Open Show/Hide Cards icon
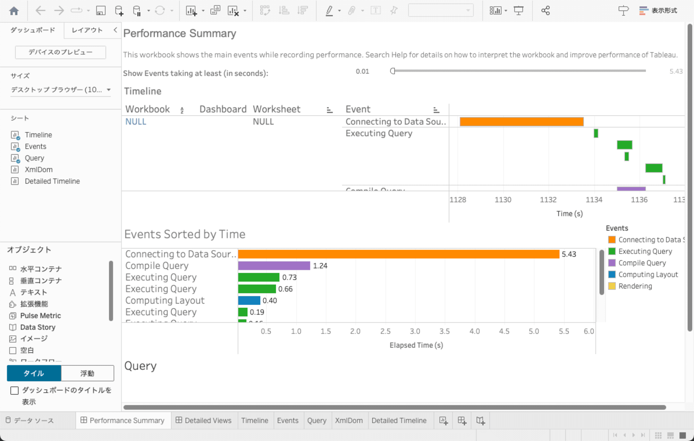The image size is (694, 441). 495,11
